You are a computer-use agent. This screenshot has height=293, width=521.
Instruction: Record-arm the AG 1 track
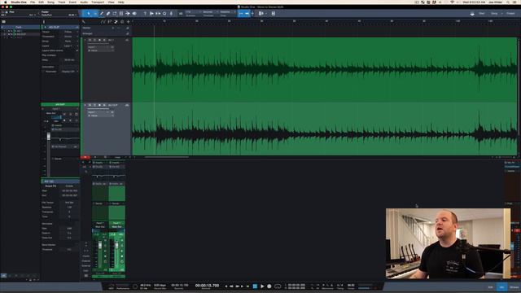[x=99, y=40]
